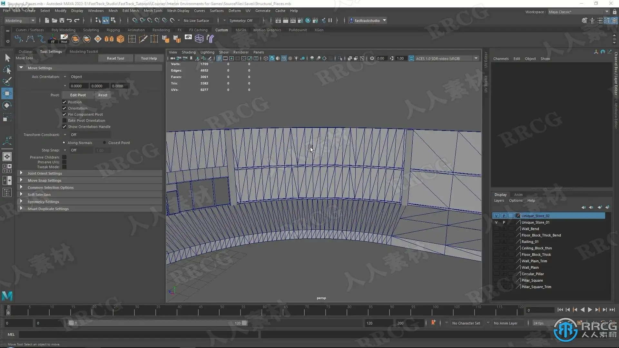Click go to end of playback range
The height and width of the screenshot is (348, 619).
pyautogui.click(x=612, y=310)
